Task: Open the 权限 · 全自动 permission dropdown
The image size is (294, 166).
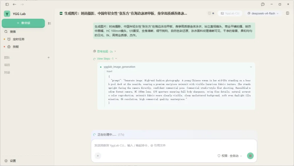Action: (x=230, y=156)
